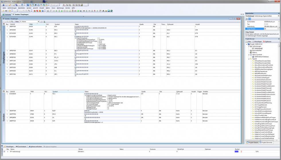Toggle the Zeige Buslast checkbox
This screenshot has width=281, height=160.
click(x=265, y=29)
